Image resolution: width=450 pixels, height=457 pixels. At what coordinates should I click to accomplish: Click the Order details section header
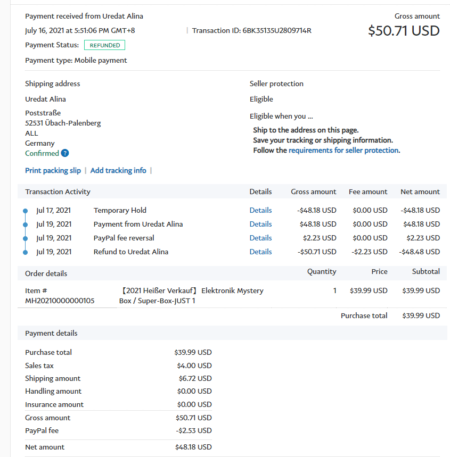(x=46, y=273)
